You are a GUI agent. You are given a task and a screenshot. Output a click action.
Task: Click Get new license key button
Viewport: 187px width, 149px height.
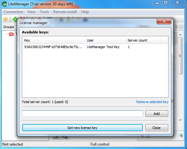tap(82, 128)
